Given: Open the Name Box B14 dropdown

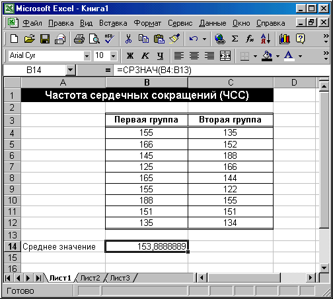Looking at the screenshot, I should point(70,70).
